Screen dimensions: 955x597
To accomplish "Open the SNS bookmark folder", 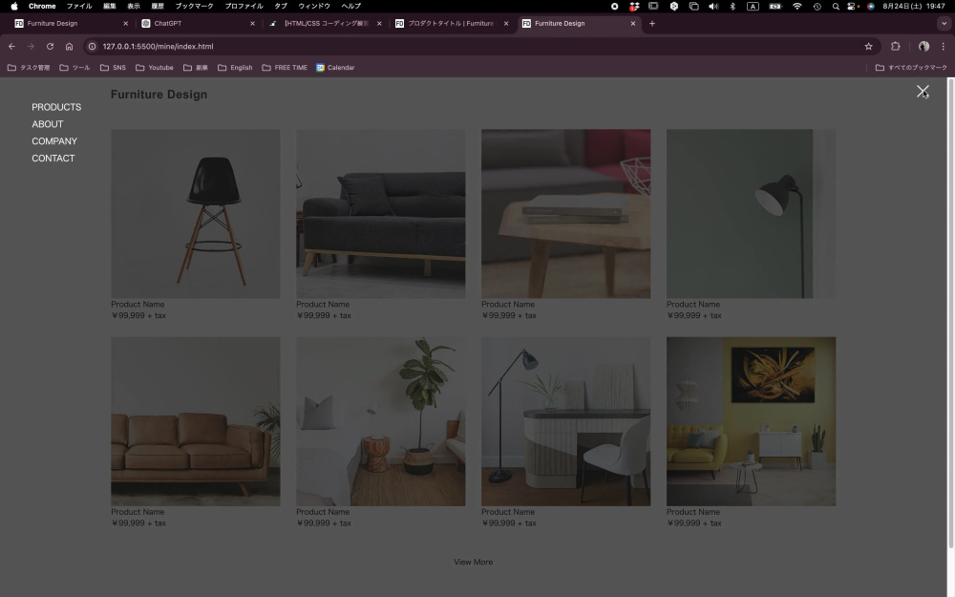I will (114, 68).
